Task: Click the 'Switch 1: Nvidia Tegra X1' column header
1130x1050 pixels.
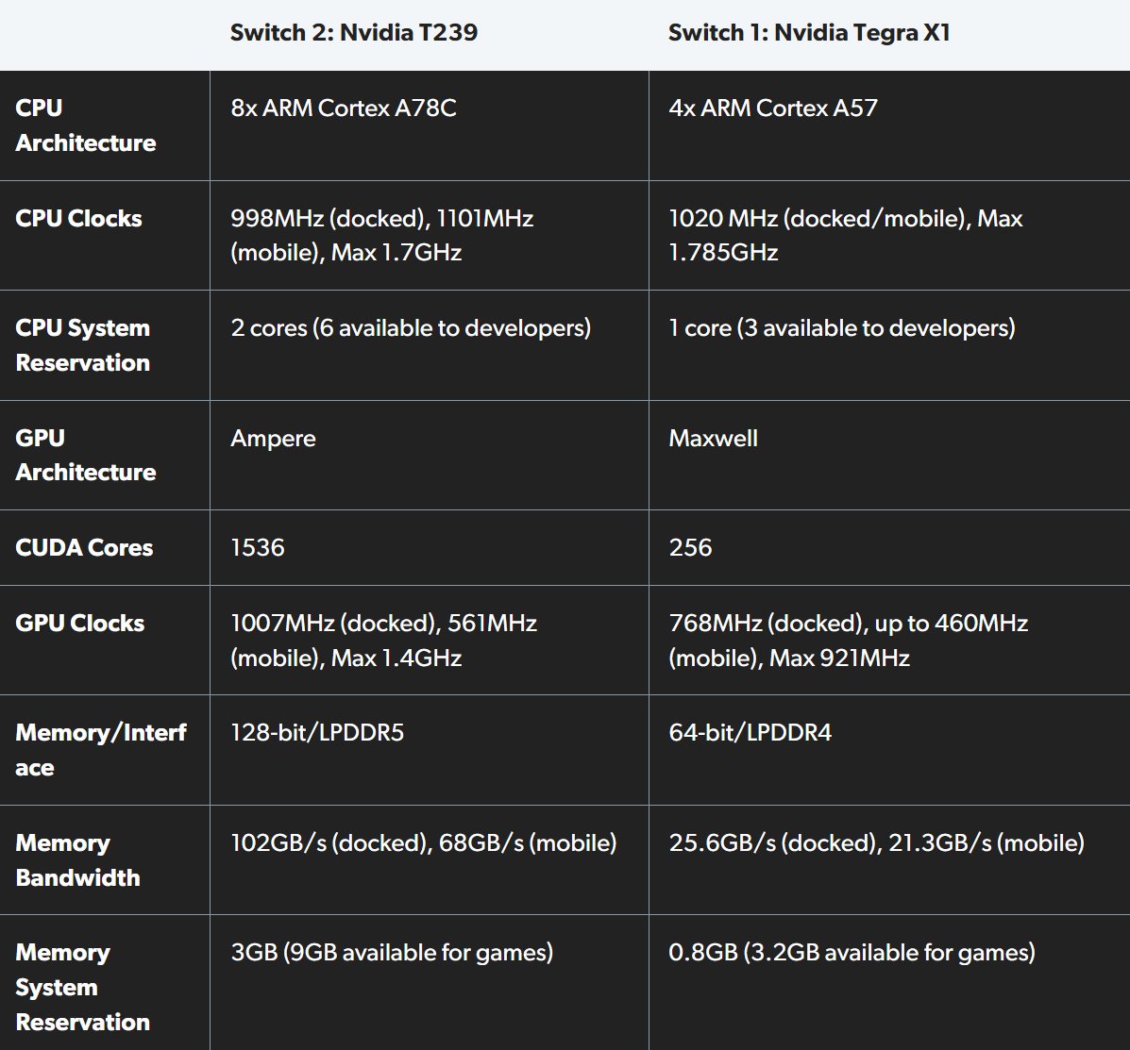Action: click(x=809, y=33)
